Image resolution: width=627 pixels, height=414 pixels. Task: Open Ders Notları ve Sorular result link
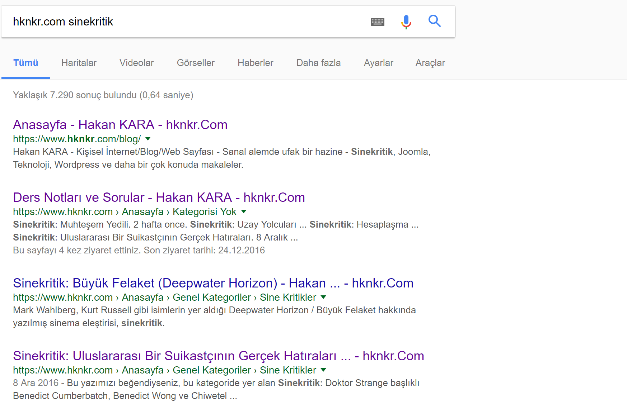pyautogui.click(x=159, y=198)
